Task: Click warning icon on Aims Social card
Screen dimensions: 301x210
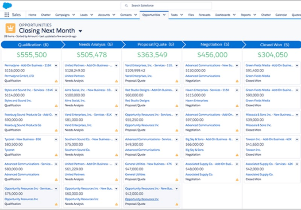Action: coord(116,106)
